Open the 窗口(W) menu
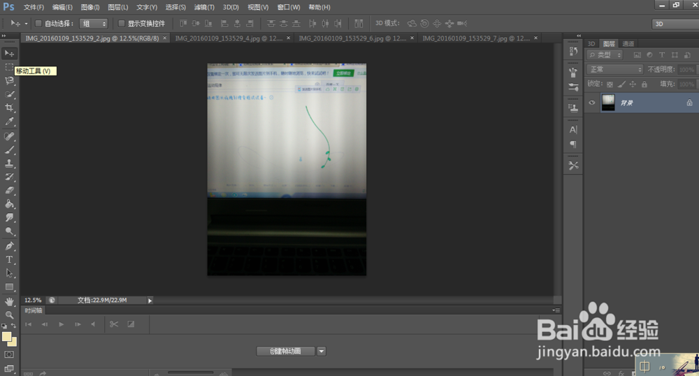This screenshot has height=376, width=699. tap(289, 7)
